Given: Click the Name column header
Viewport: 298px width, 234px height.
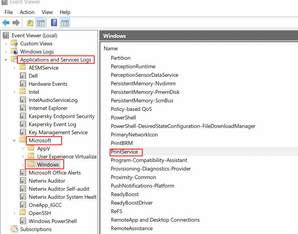Looking at the screenshot, I should (x=110, y=48).
